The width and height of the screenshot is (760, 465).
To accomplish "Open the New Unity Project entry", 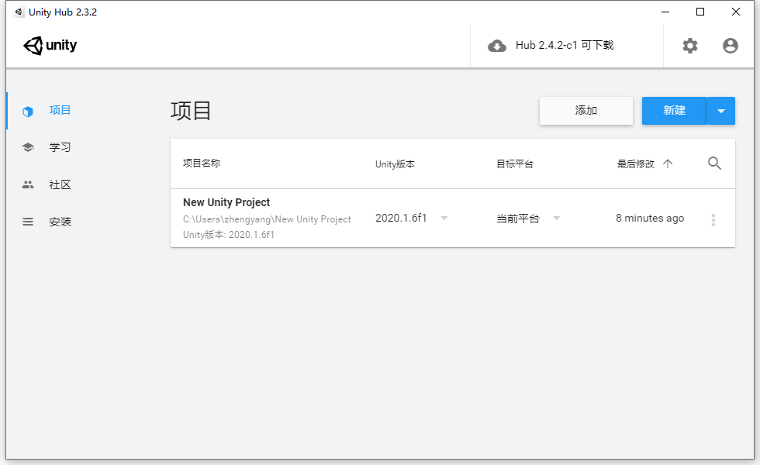I will (x=226, y=202).
